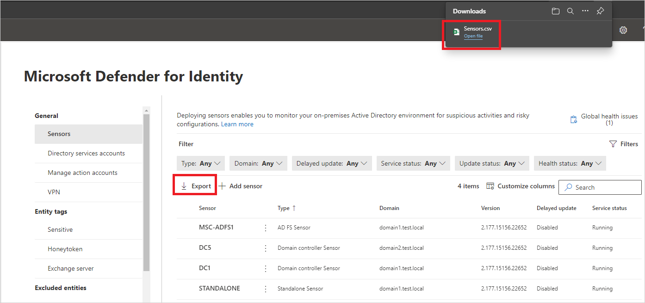Expand the Health status filter dropdown

coord(570,163)
